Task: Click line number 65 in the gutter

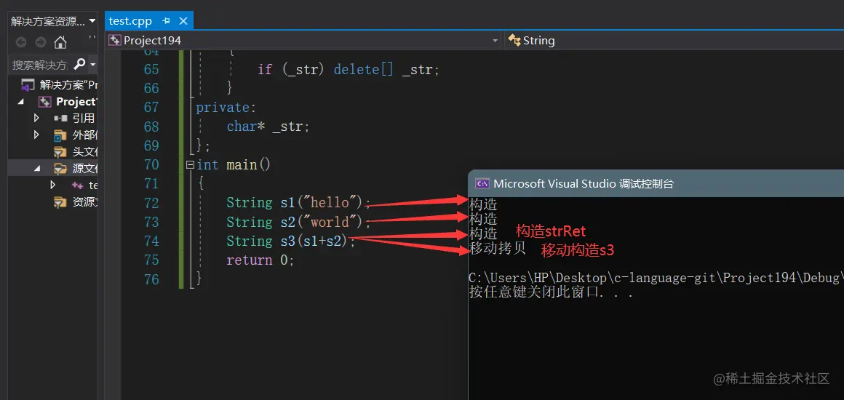Action: point(152,69)
